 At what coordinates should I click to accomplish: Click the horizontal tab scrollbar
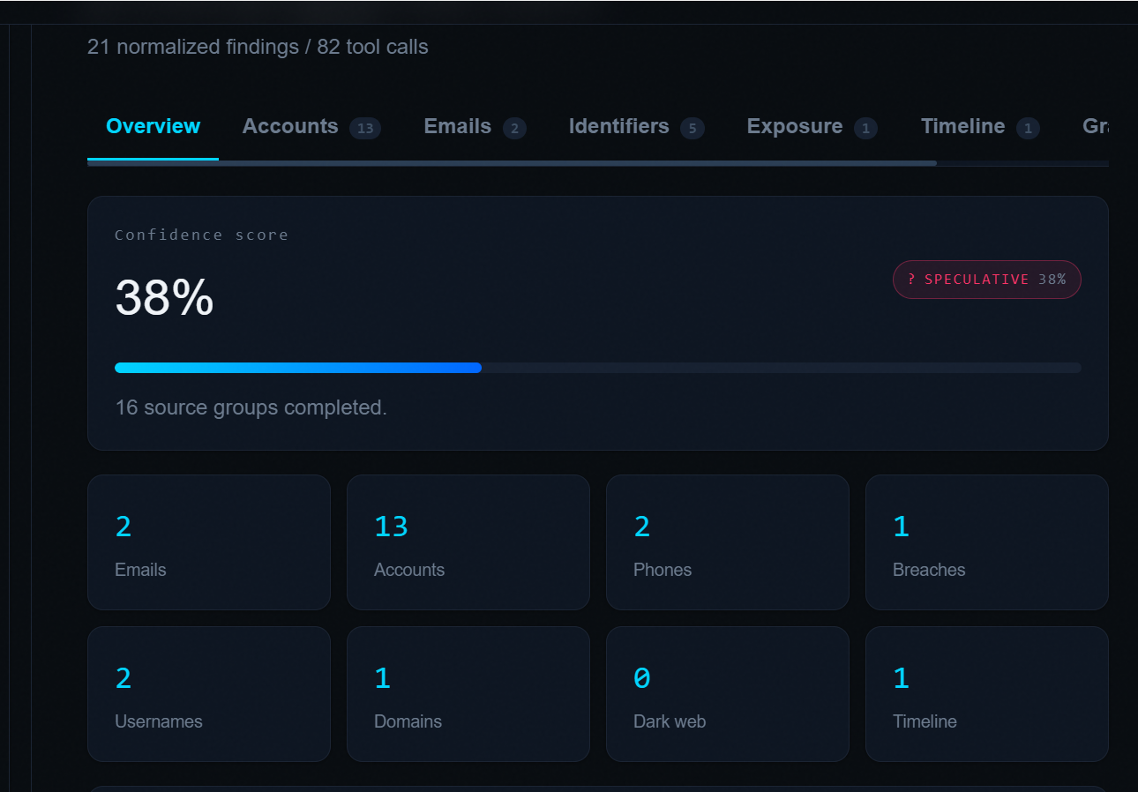pos(512,163)
